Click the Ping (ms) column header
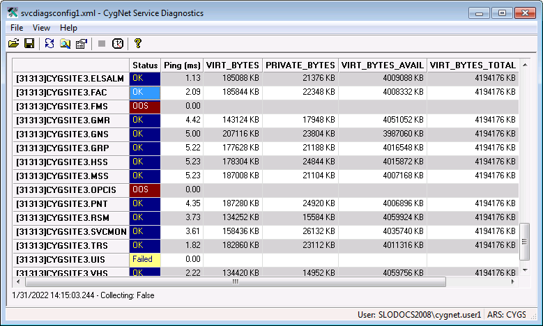The width and height of the screenshot is (543, 326). click(x=182, y=65)
